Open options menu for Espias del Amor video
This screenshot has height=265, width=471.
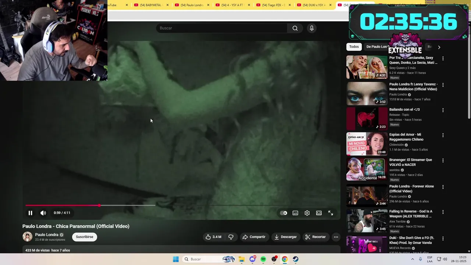(443, 135)
